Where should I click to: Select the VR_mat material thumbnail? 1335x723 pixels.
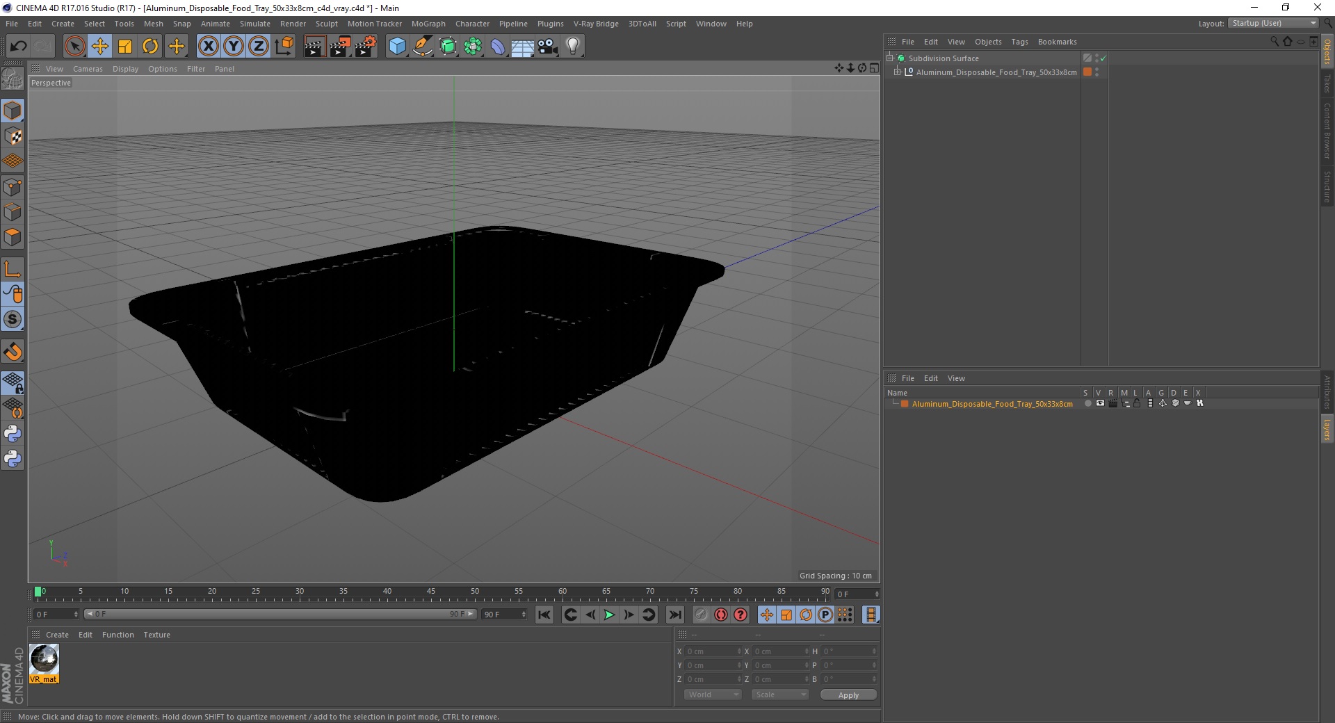pos(44,663)
